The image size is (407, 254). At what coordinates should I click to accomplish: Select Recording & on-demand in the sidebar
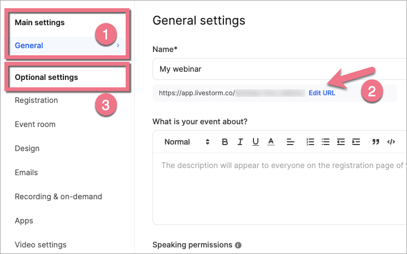58,197
